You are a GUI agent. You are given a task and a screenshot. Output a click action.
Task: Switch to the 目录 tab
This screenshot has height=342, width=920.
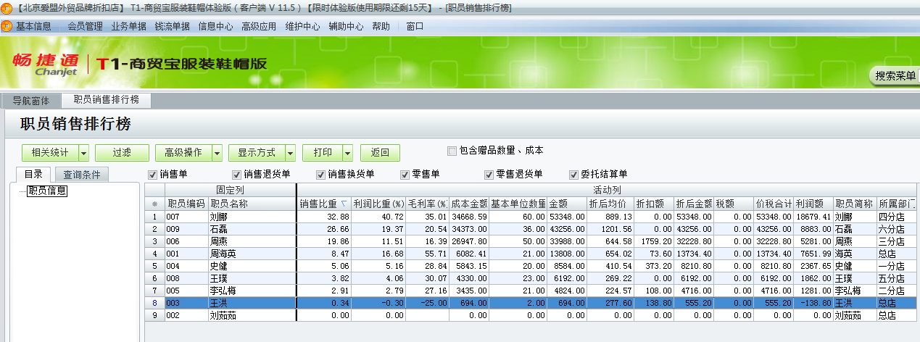coord(33,174)
